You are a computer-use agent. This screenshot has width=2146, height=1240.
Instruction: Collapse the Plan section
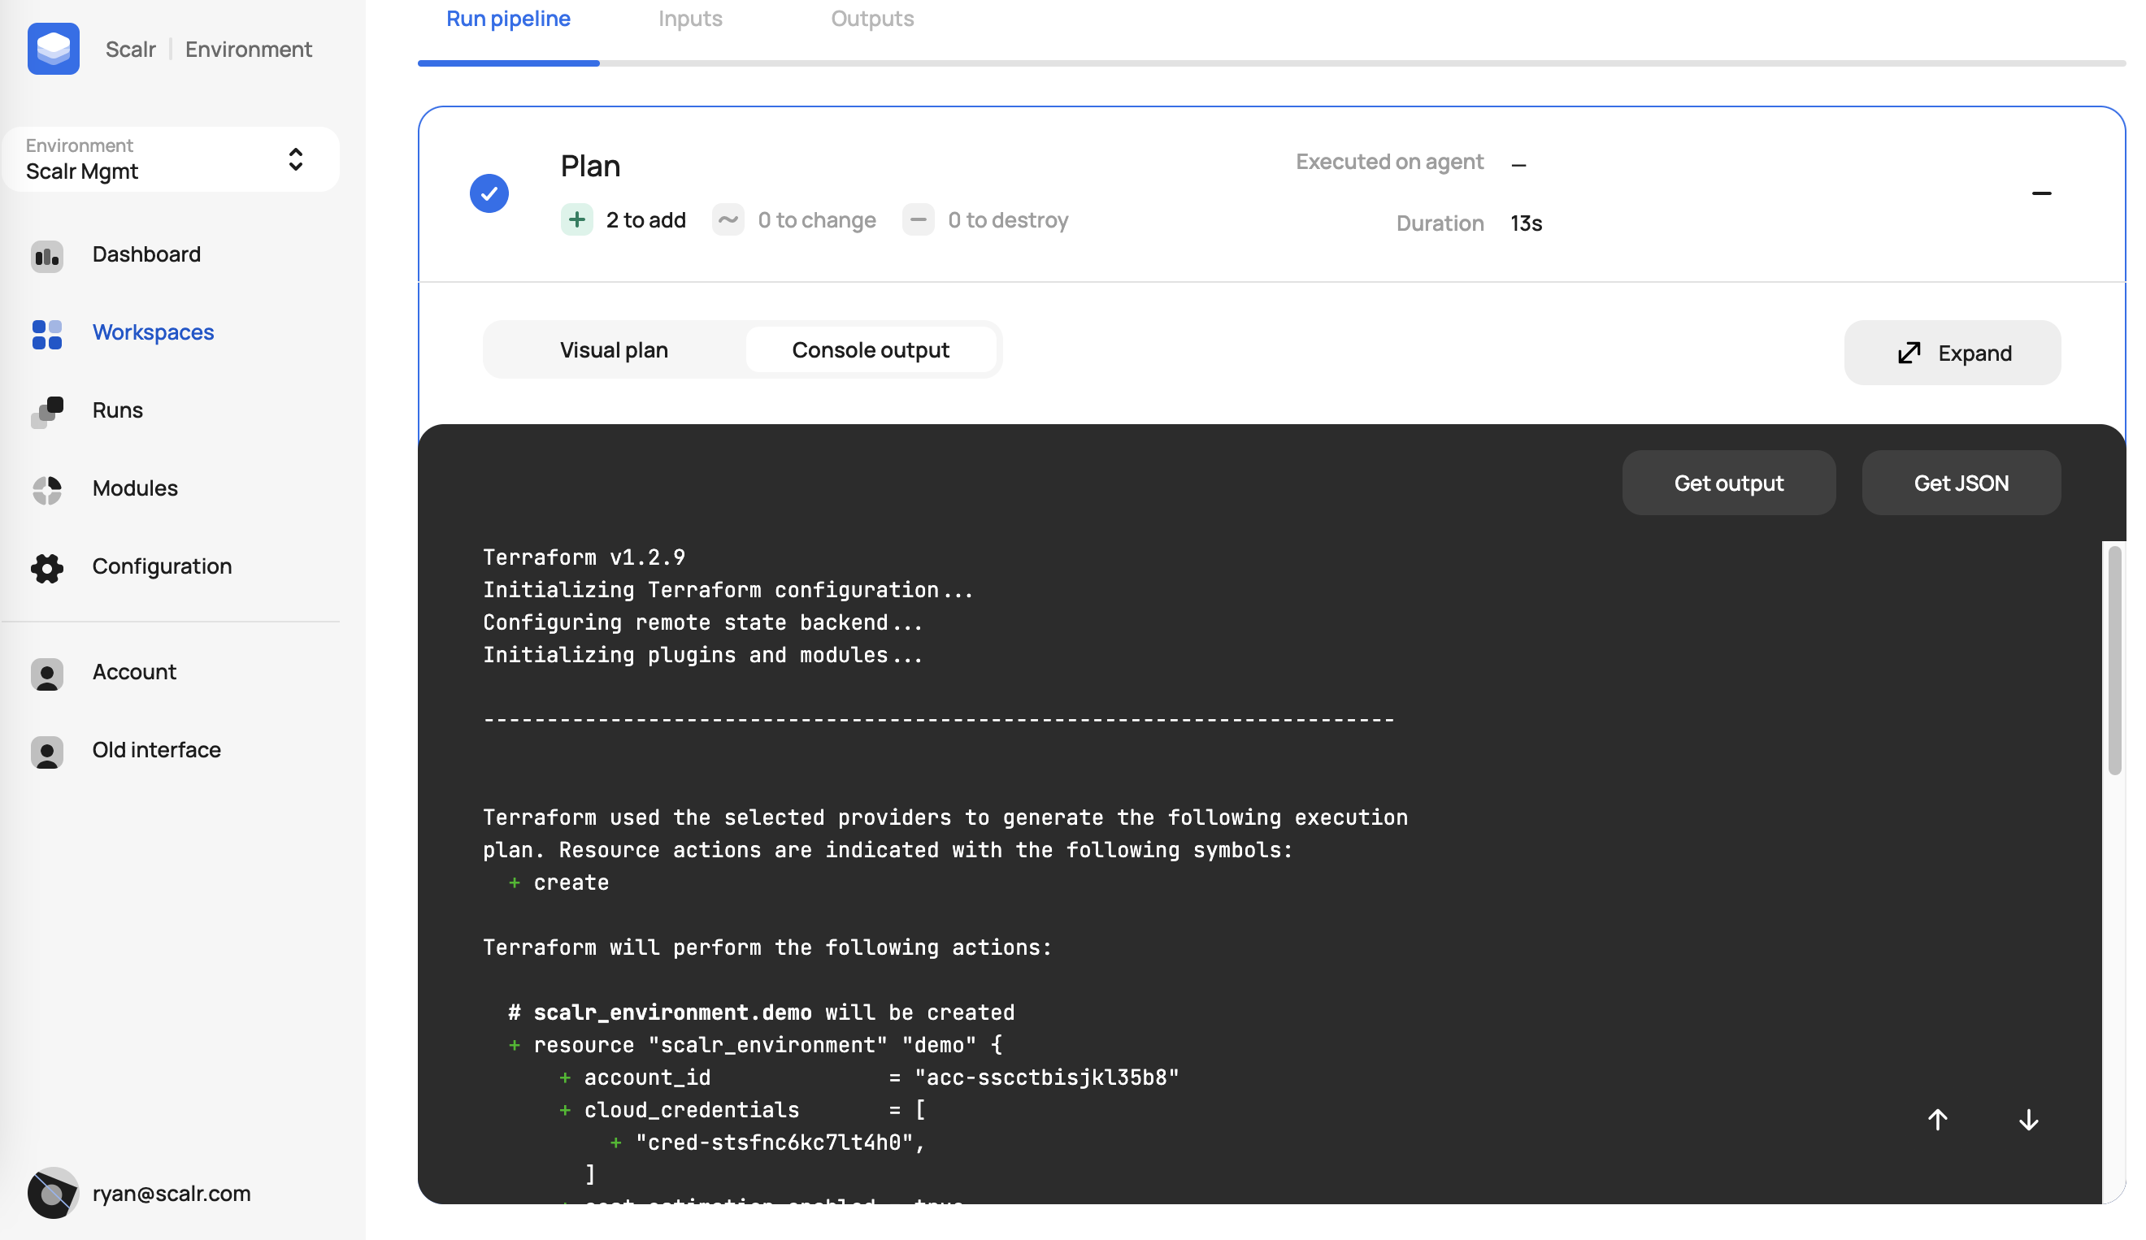(2040, 193)
